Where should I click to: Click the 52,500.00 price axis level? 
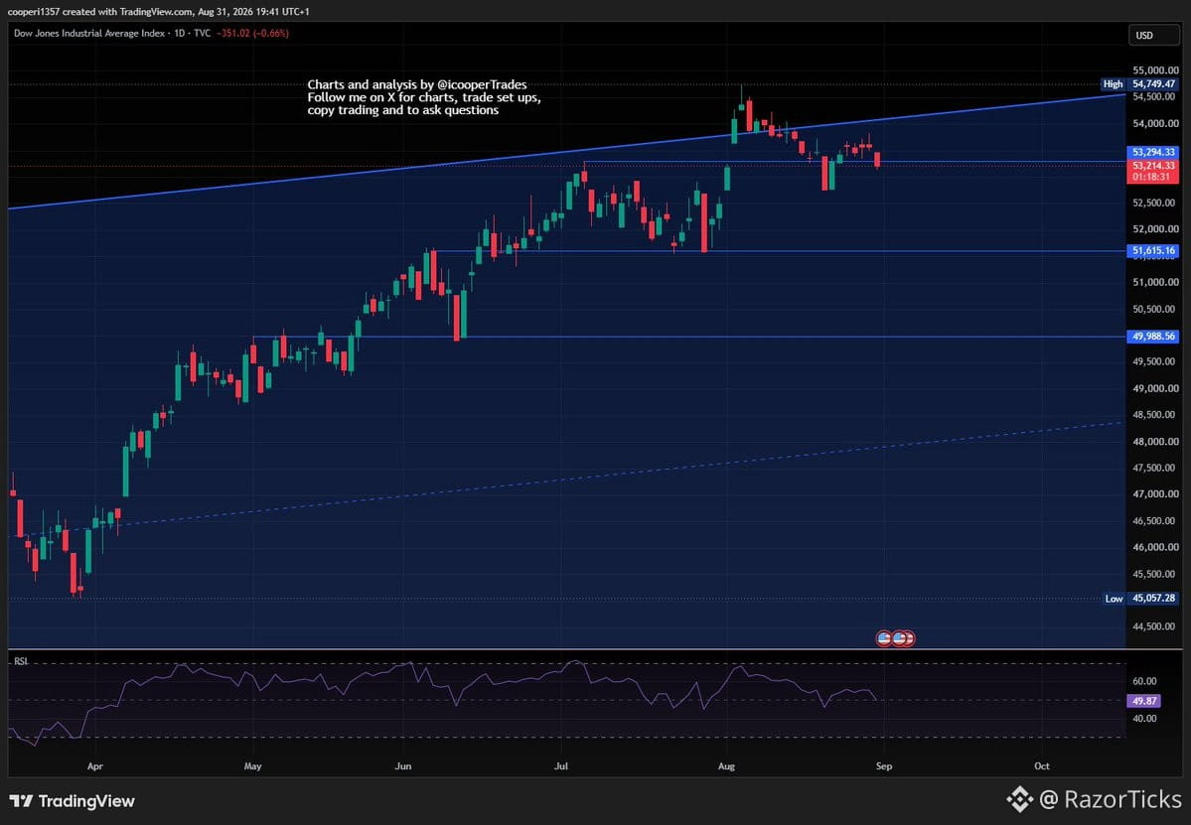[1155, 203]
